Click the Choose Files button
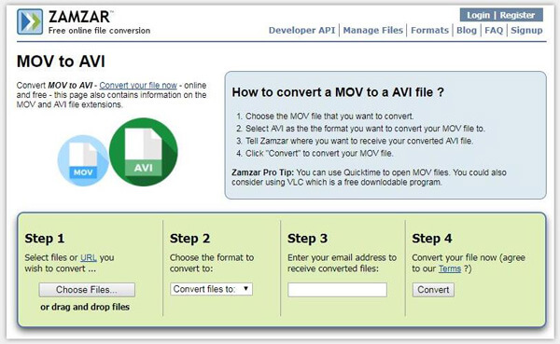Screen dimensions: 560x344 (87, 290)
